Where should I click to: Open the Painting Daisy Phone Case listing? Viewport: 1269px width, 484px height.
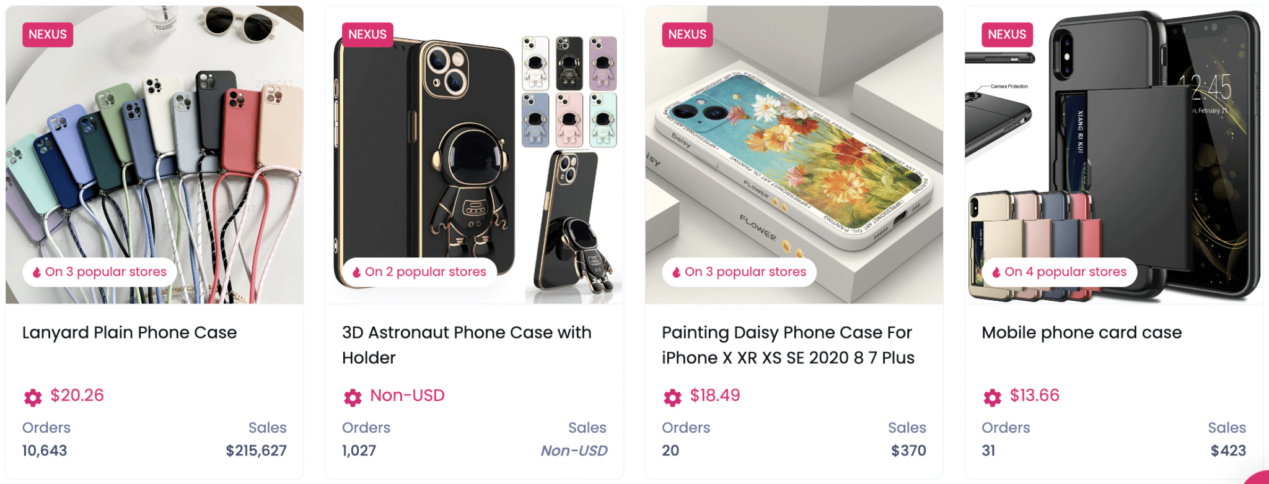click(788, 345)
